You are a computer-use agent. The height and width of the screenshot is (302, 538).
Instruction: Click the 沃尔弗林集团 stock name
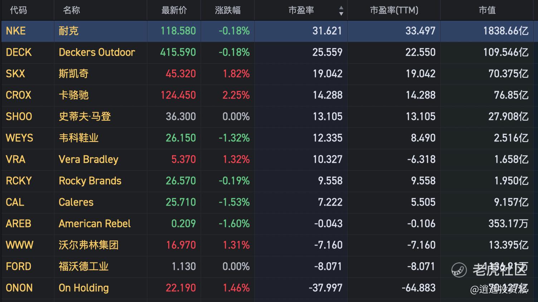[x=88, y=245]
